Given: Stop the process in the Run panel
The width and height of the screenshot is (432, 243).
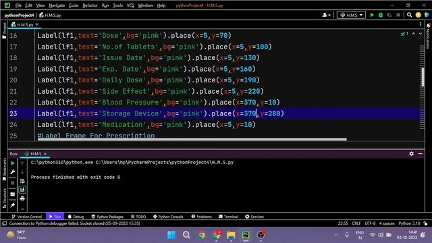Looking at the screenshot, I should pos(13,183).
